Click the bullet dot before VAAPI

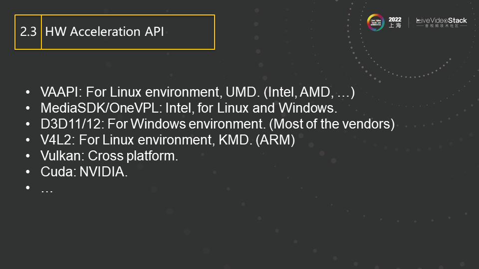(x=28, y=93)
